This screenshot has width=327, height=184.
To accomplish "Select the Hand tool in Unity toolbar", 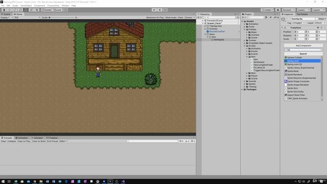I will (4, 10).
